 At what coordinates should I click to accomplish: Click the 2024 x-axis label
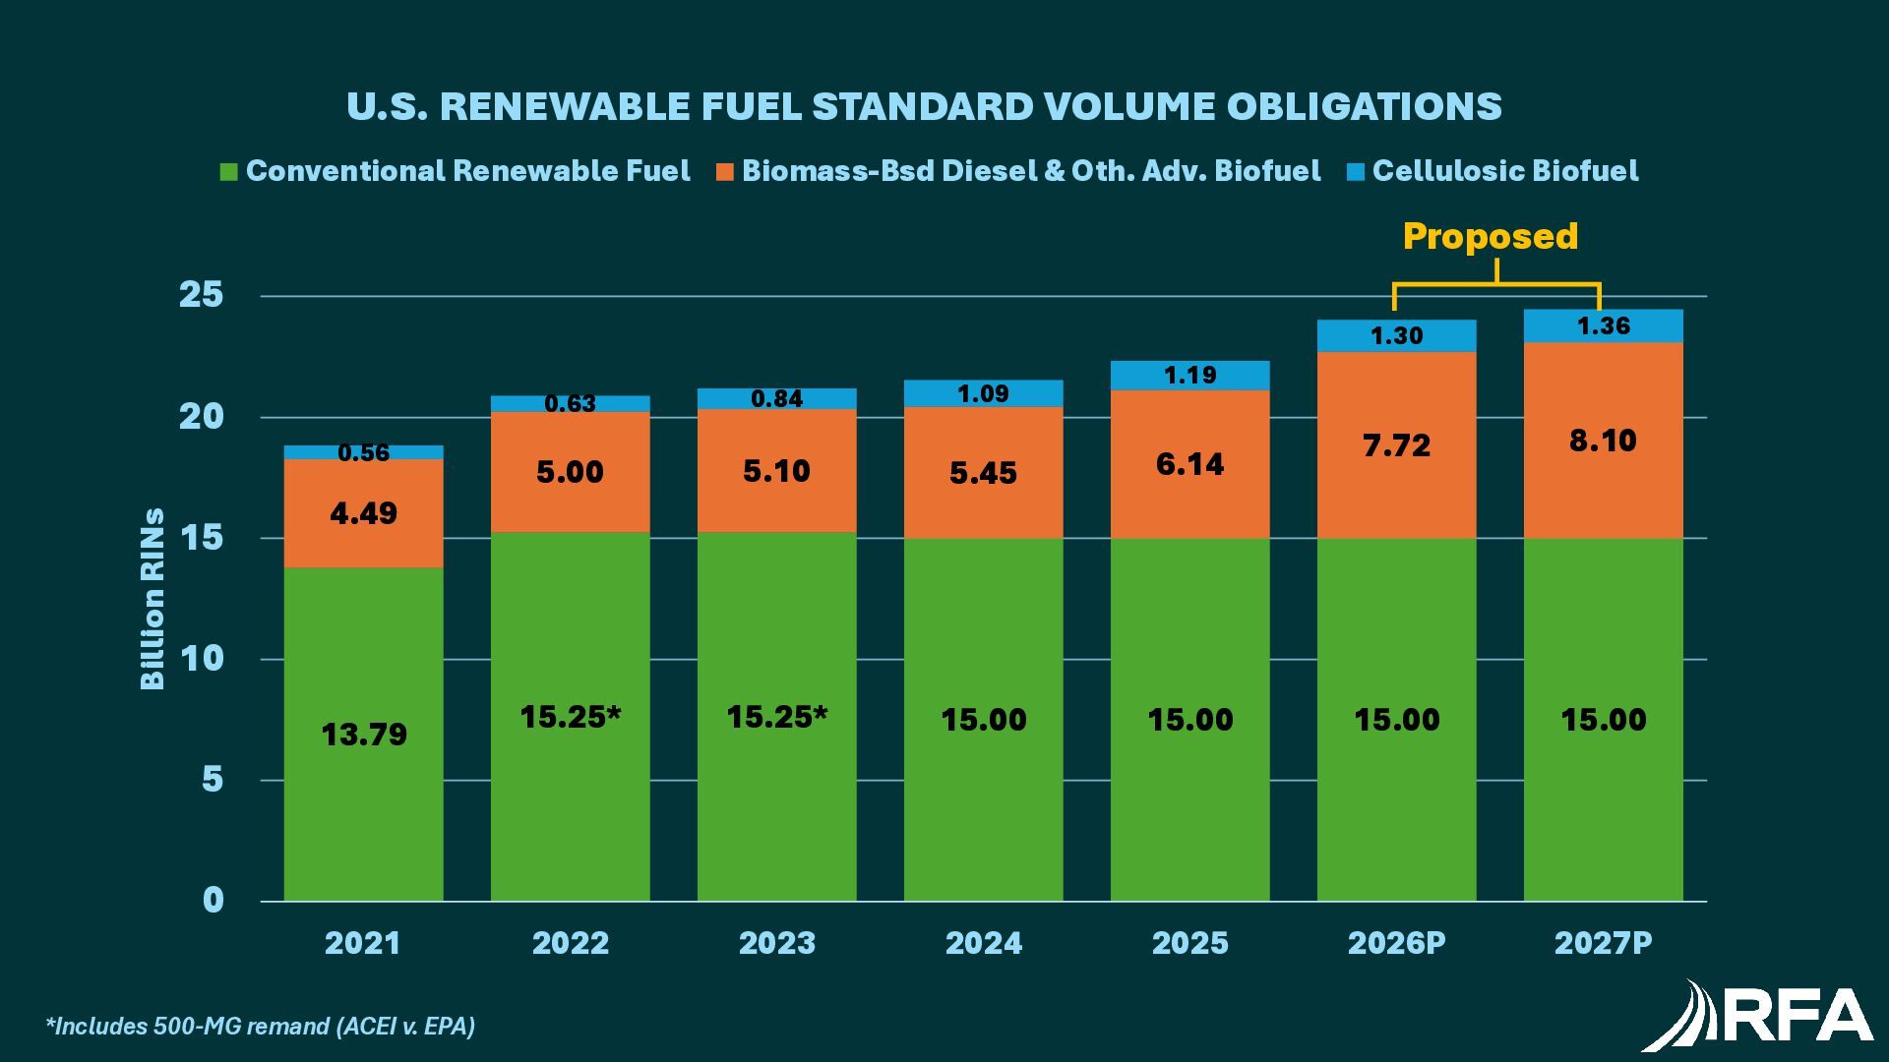pos(983,943)
